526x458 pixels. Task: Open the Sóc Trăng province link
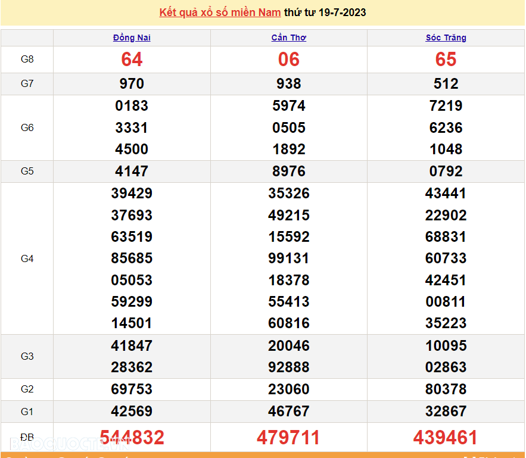(x=446, y=38)
